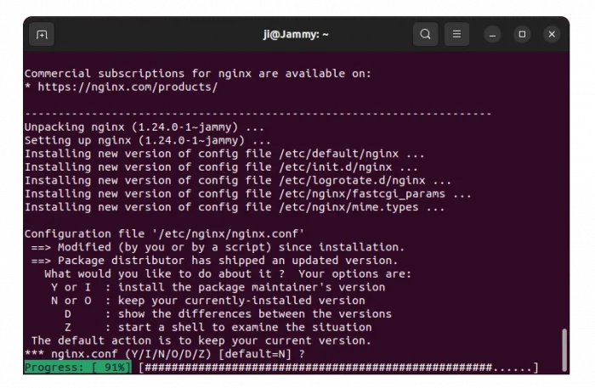This screenshot has height=388, width=595.
Task: Maximize the terminal window
Action: (x=522, y=35)
